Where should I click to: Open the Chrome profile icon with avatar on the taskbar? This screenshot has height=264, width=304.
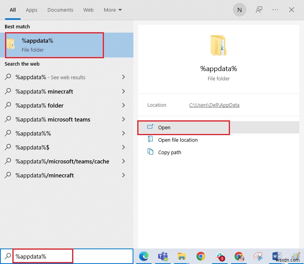pos(239,256)
